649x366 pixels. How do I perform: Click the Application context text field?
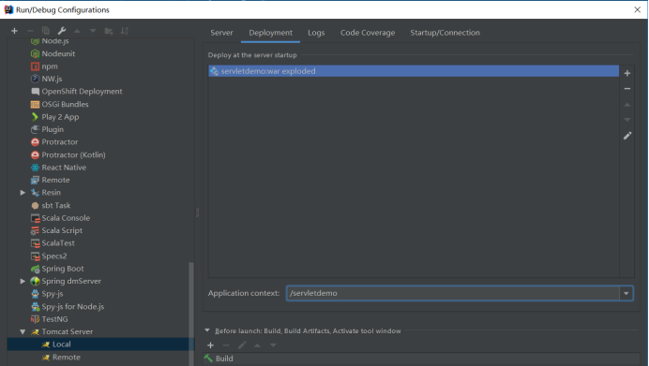[x=453, y=293]
